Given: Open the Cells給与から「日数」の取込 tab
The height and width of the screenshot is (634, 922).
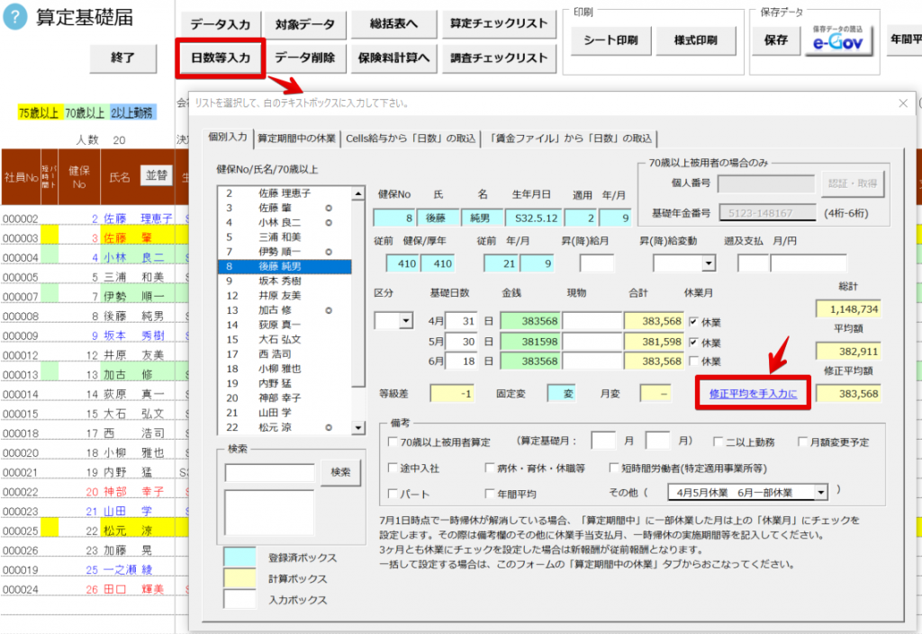Looking at the screenshot, I should [x=411, y=138].
